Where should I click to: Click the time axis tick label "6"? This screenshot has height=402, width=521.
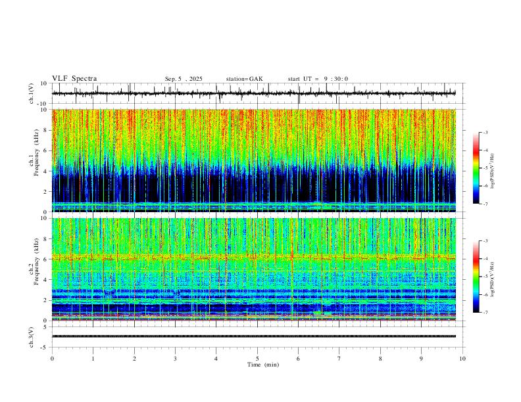pos(299,359)
